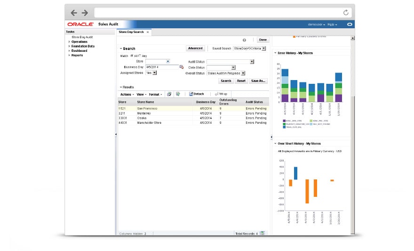This screenshot has height=251, width=414.
Task: Expand the Foundation Data tree node
Action: (x=69, y=46)
